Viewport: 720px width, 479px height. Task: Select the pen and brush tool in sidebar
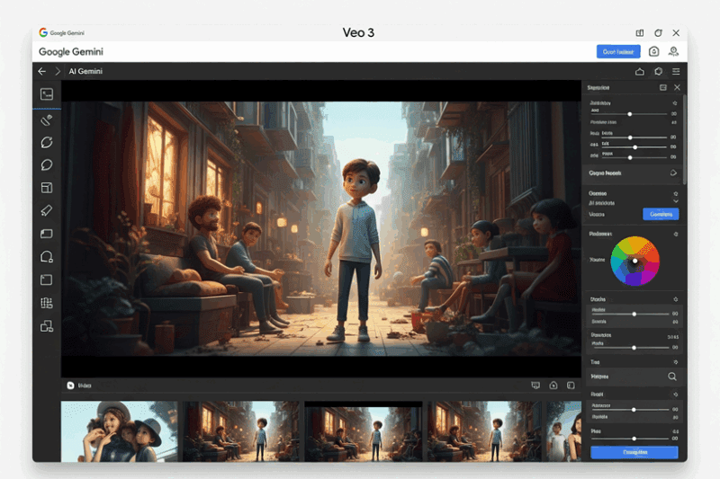click(47, 120)
